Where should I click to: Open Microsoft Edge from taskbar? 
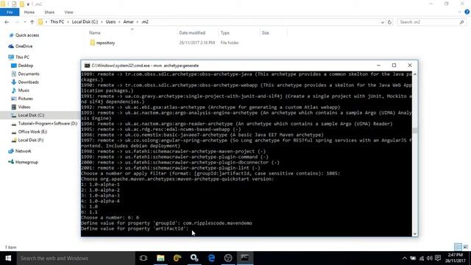(211, 258)
